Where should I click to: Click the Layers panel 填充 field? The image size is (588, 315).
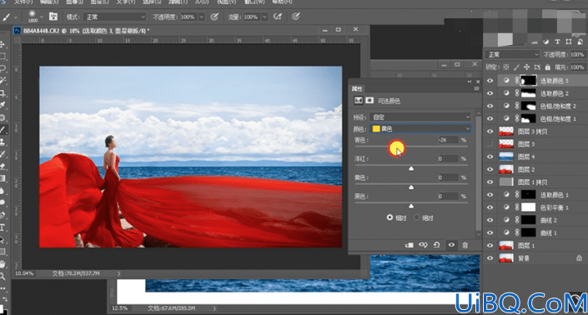click(577, 67)
